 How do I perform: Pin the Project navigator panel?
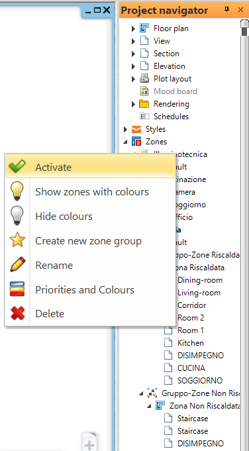[x=227, y=10]
